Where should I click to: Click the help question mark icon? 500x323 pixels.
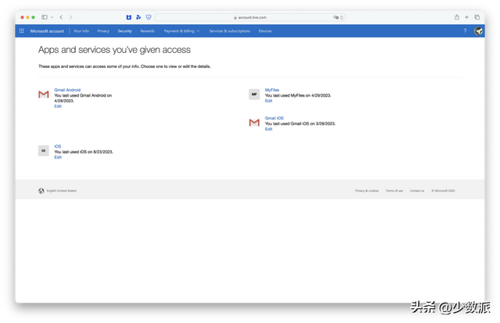pyautogui.click(x=465, y=31)
